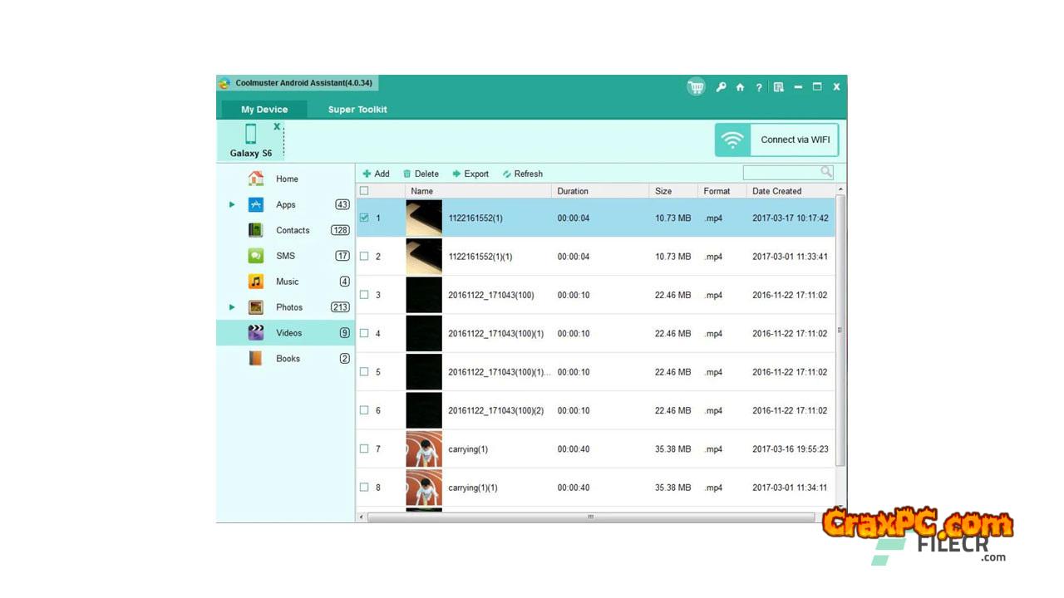
Task: Click the Export button in toolbar
Action: 470,174
